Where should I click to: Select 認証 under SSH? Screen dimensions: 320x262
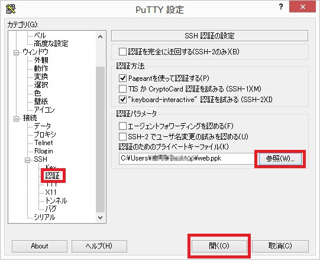(x=52, y=175)
